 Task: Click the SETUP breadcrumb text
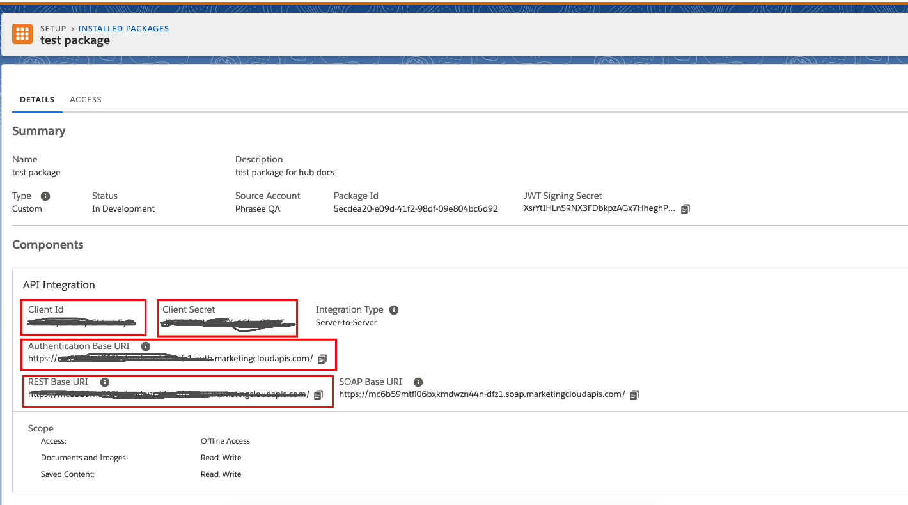(x=53, y=28)
